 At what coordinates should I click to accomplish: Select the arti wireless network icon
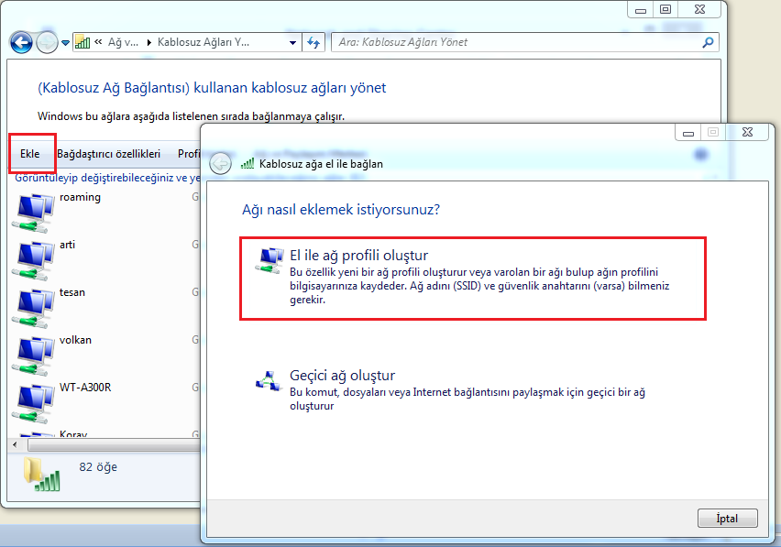(x=35, y=260)
